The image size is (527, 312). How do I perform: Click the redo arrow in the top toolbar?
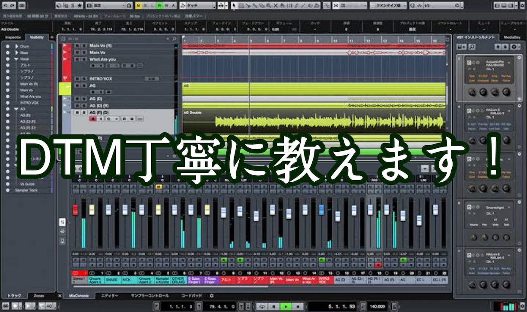tap(12, 6)
